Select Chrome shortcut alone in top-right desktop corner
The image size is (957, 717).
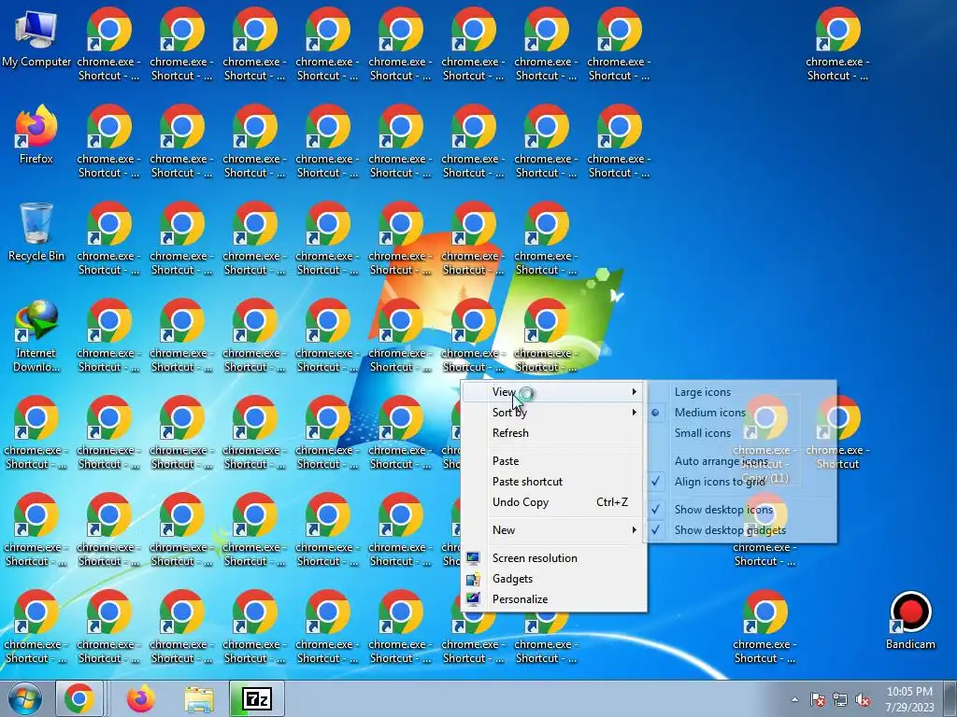[837, 45]
